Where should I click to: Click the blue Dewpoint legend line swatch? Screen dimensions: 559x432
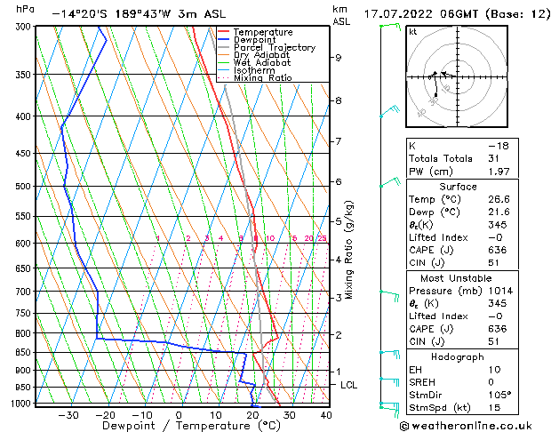tap(224, 40)
